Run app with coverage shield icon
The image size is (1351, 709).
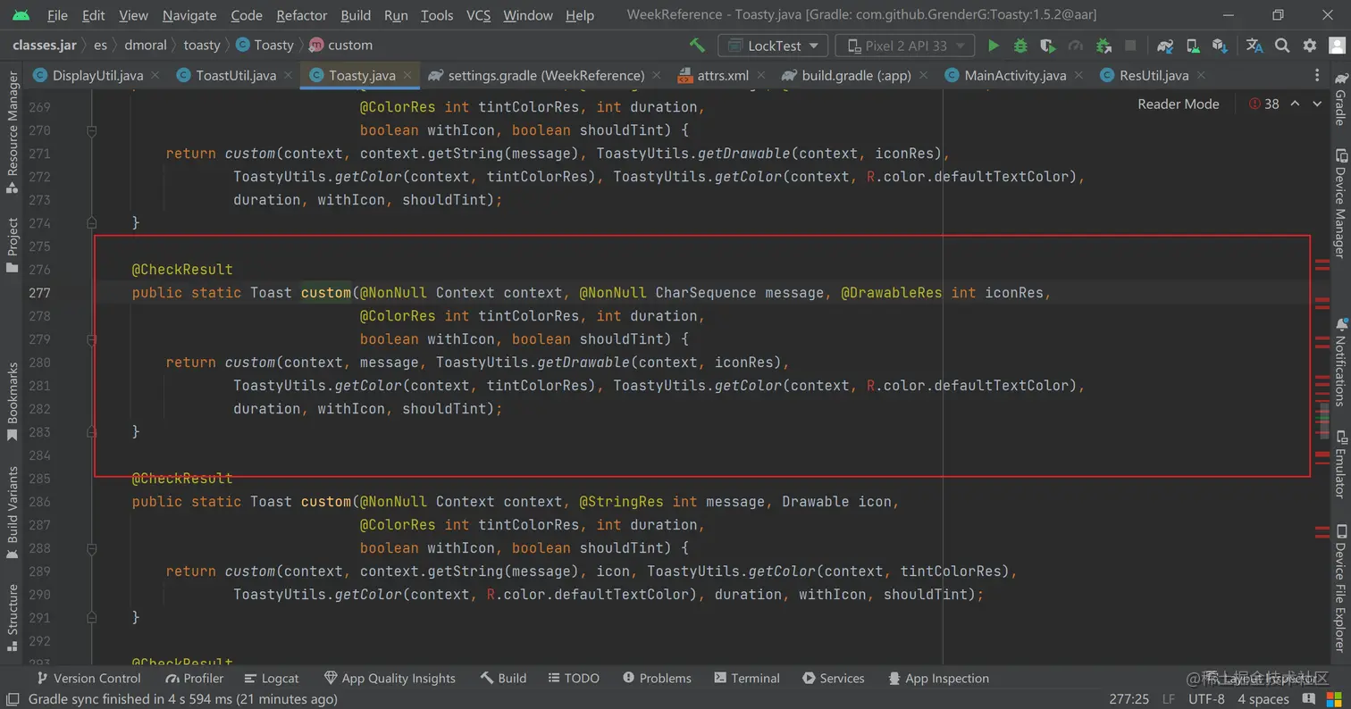click(x=1048, y=46)
